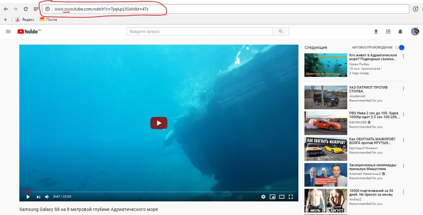Skip to next video in player
This screenshot has height=215, width=423.
point(38,197)
